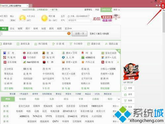
Task: Click the Tmall 天猫 icon
Action: point(44,62)
